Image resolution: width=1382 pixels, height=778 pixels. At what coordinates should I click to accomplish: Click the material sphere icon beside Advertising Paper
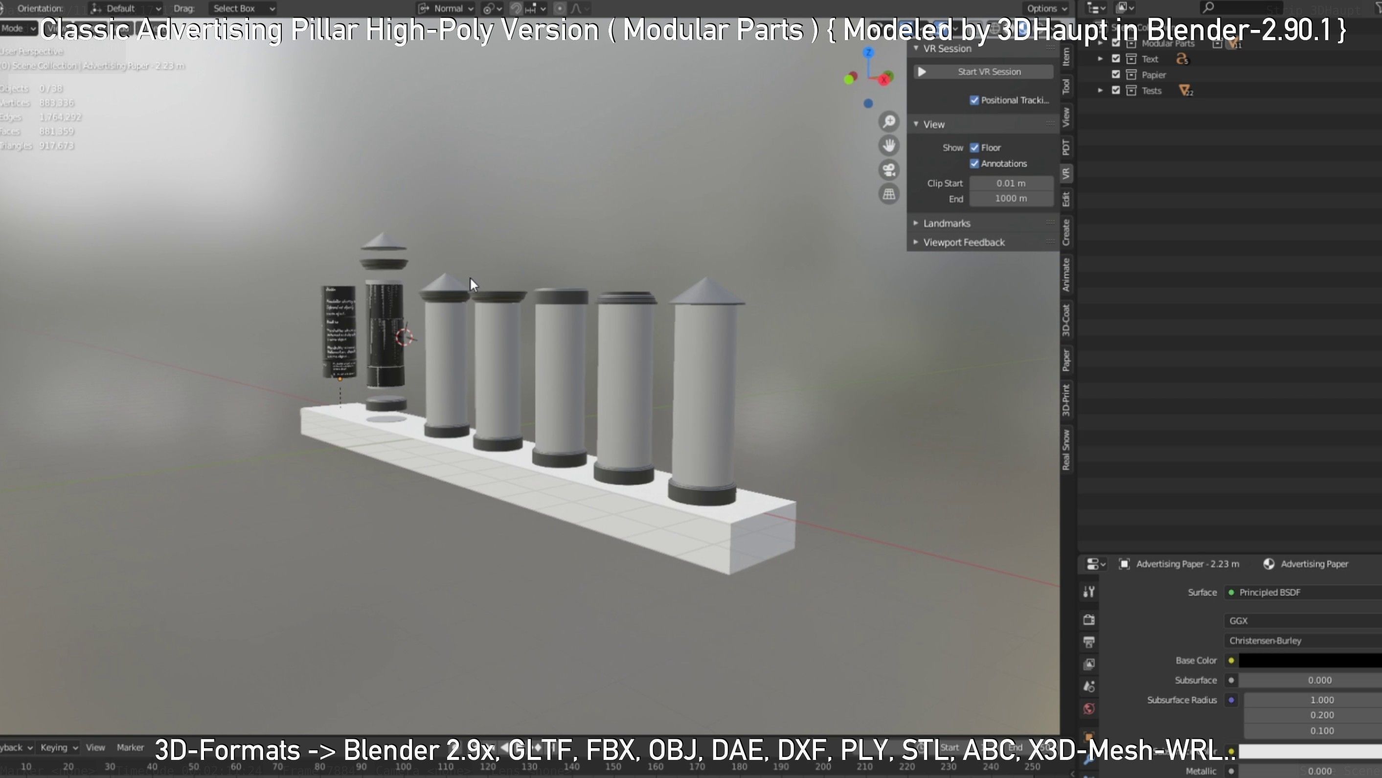[x=1269, y=564]
